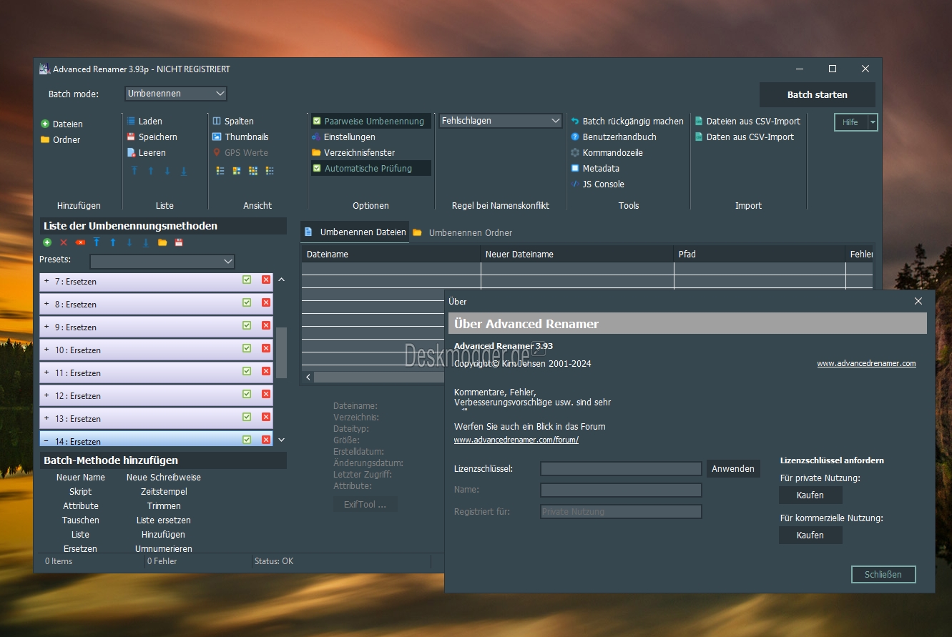Toggle the 12 : Ersetzen enabled checkbox
952x637 pixels.
coord(247,394)
